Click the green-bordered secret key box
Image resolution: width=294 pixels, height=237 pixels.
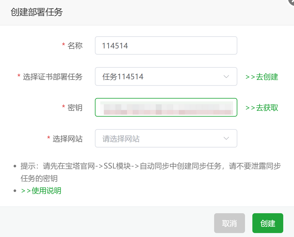tap(166, 107)
